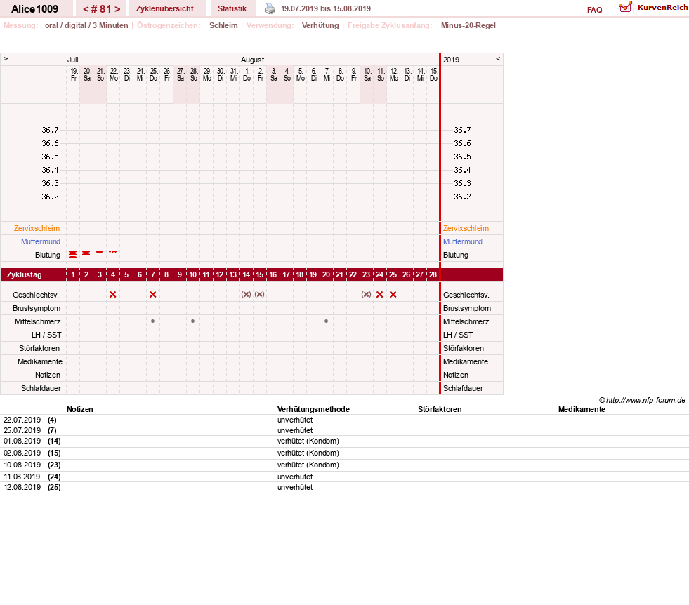
Task: Go to next cycle with '>' arrow
Action: [x=117, y=9]
